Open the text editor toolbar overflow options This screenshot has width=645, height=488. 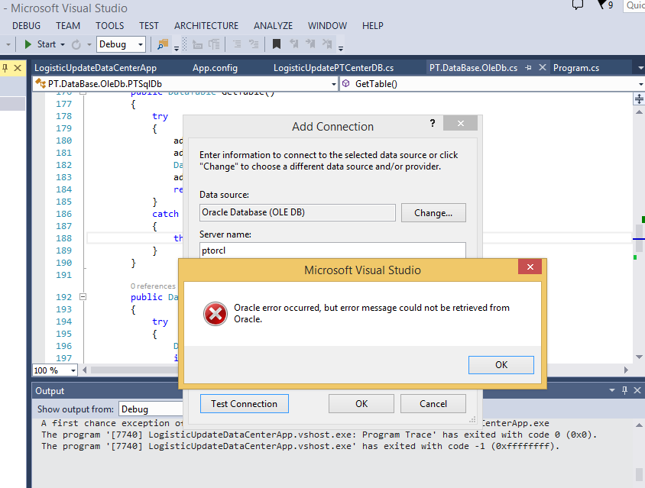tap(341, 49)
